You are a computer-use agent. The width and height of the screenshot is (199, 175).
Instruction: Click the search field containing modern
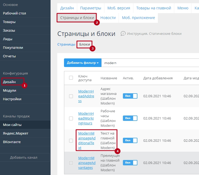coord(148,63)
